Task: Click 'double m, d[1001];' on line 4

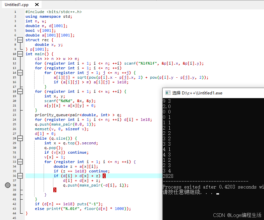Action: 47,26
